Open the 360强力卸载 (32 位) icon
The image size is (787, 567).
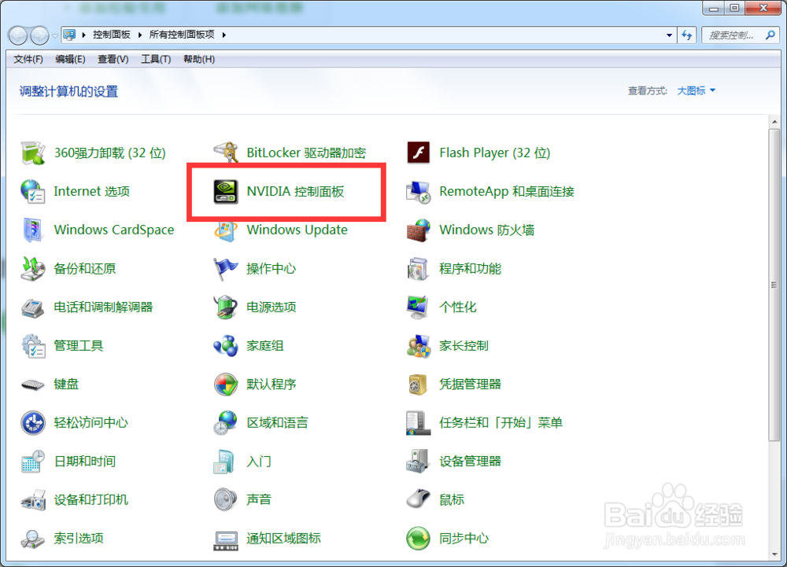[x=33, y=153]
